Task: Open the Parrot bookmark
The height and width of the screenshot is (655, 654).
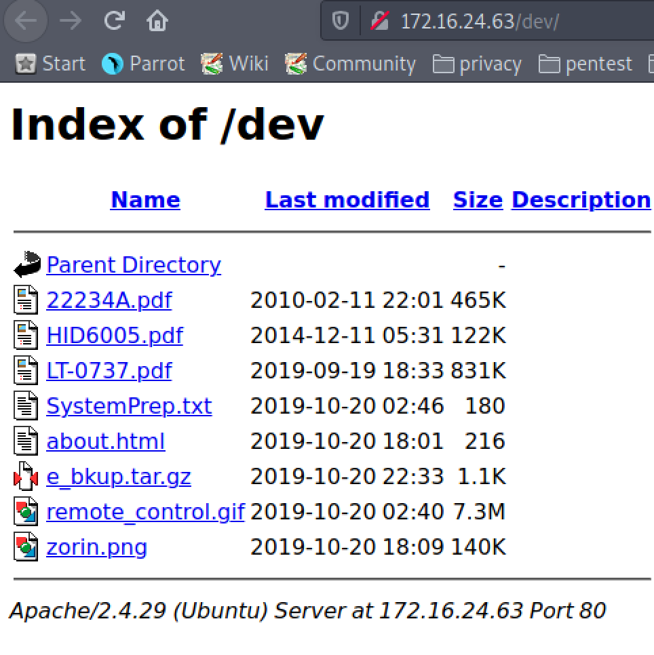Action: (x=143, y=64)
